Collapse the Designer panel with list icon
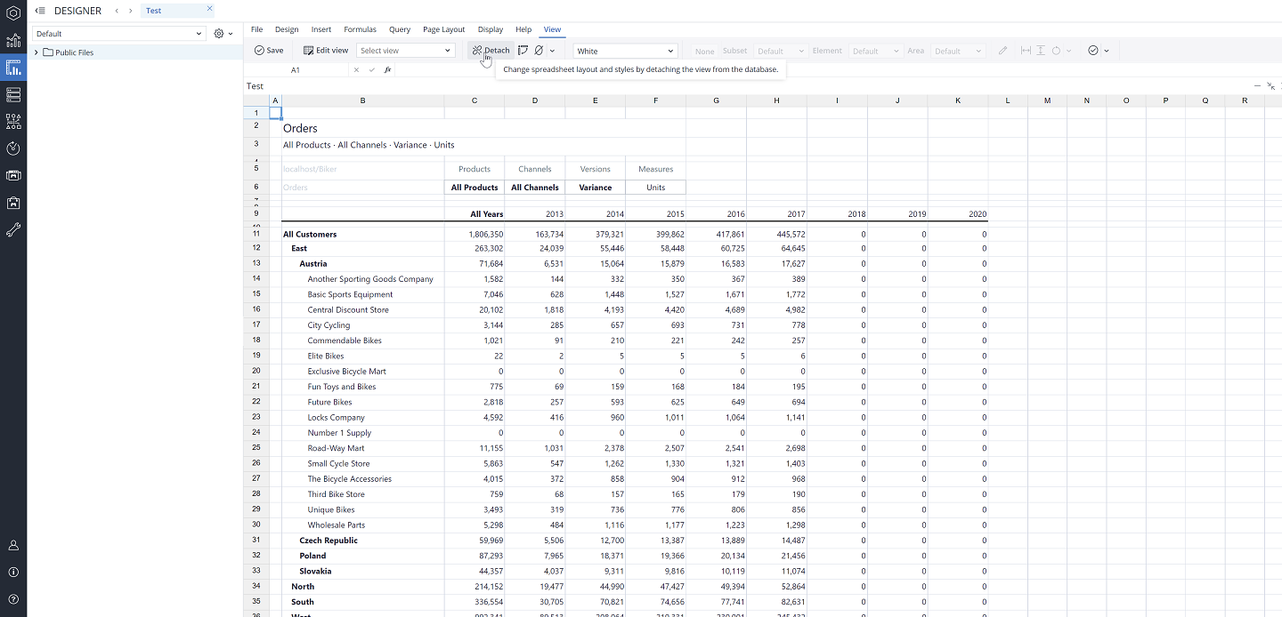 pyautogui.click(x=40, y=11)
